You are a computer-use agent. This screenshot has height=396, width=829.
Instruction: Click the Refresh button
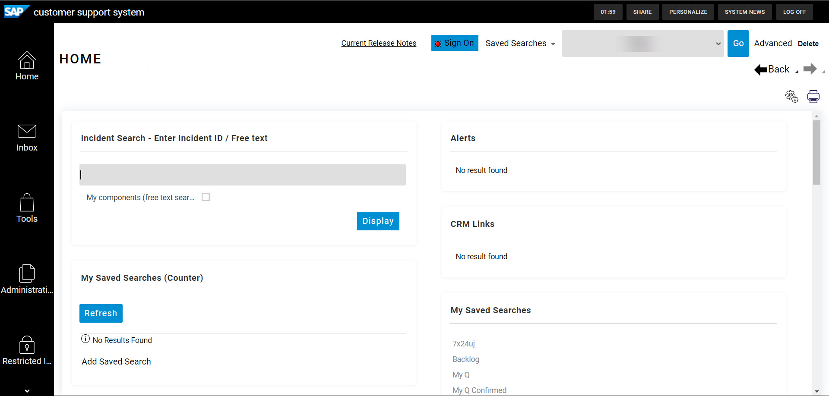(101, 313)
